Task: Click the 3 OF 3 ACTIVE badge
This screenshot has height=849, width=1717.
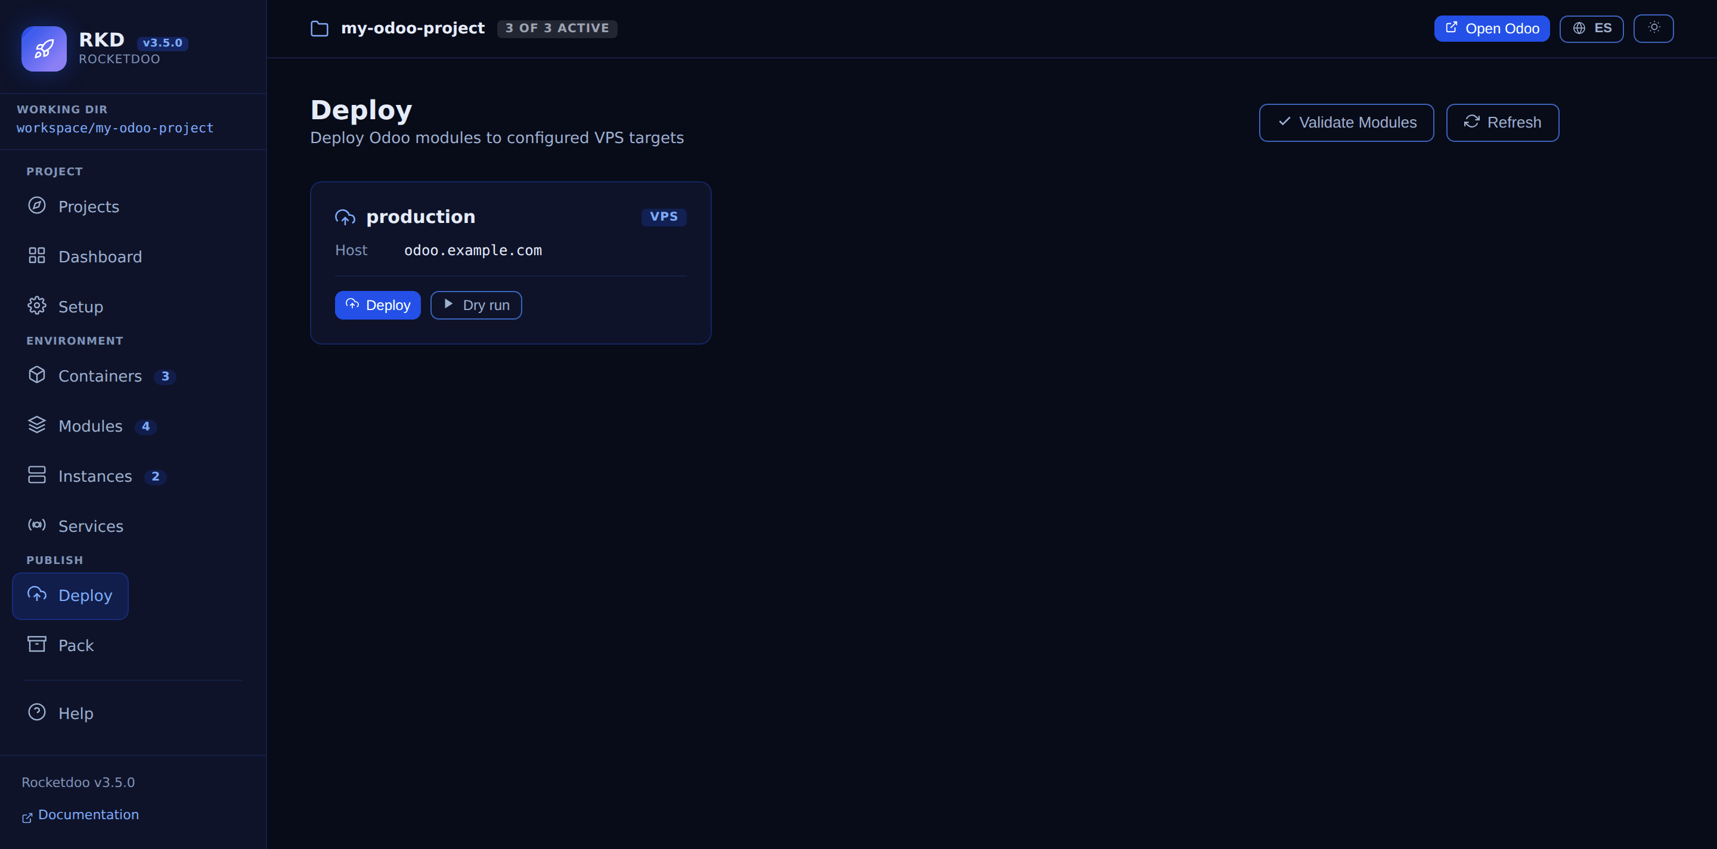Action: tap(557, 28)
